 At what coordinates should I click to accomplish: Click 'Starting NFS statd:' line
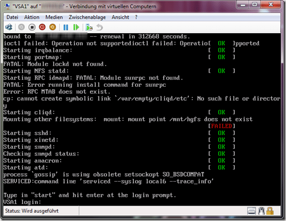(x=36, y=71)
